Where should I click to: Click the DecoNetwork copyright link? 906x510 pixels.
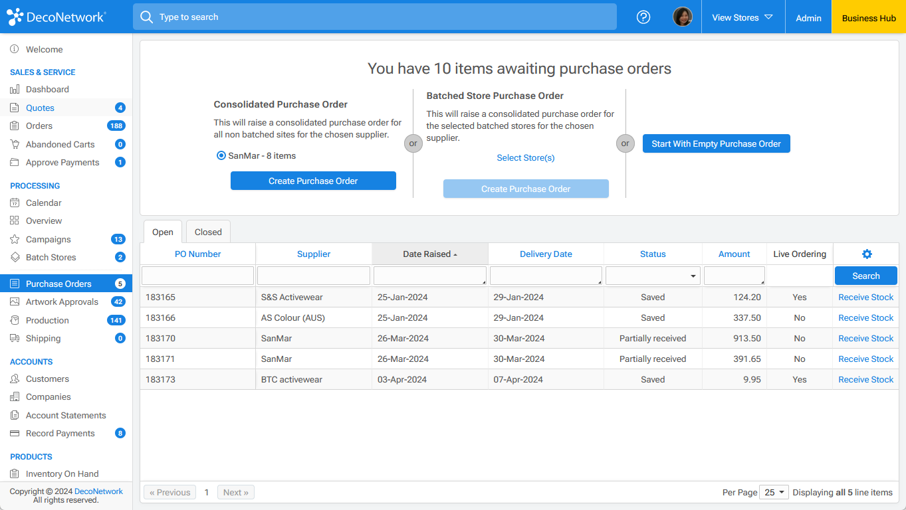point(98,491)
